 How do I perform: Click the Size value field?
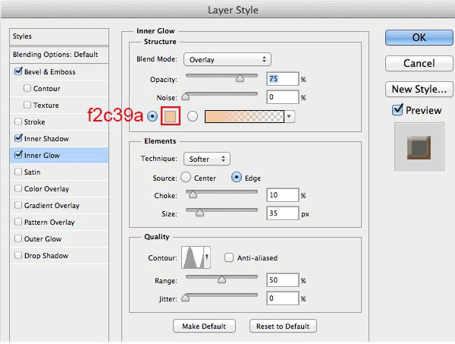[283, 213]
